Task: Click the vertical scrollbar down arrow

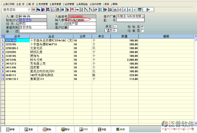Action: point(195,123)
